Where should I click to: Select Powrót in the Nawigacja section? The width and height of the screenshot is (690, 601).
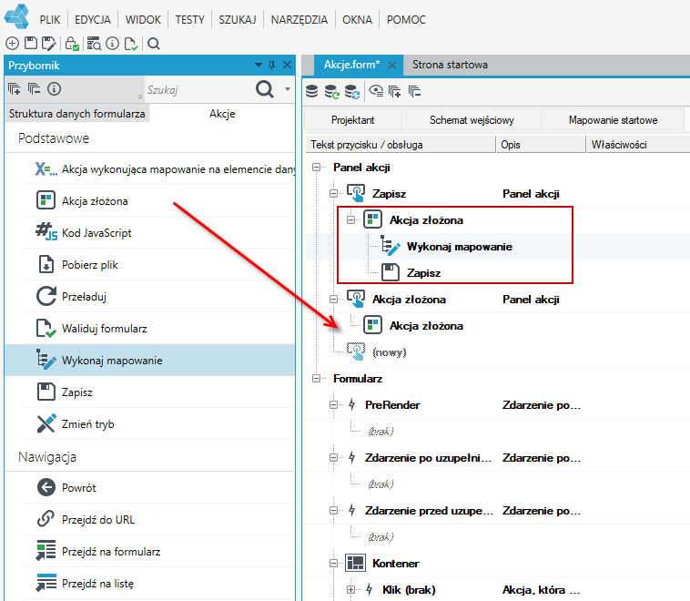click(159, 488)
